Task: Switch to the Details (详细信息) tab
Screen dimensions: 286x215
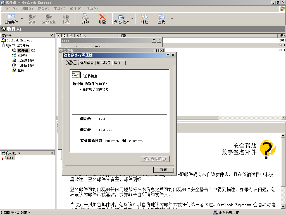Action: pyautogui.click(x=87, y=63)
